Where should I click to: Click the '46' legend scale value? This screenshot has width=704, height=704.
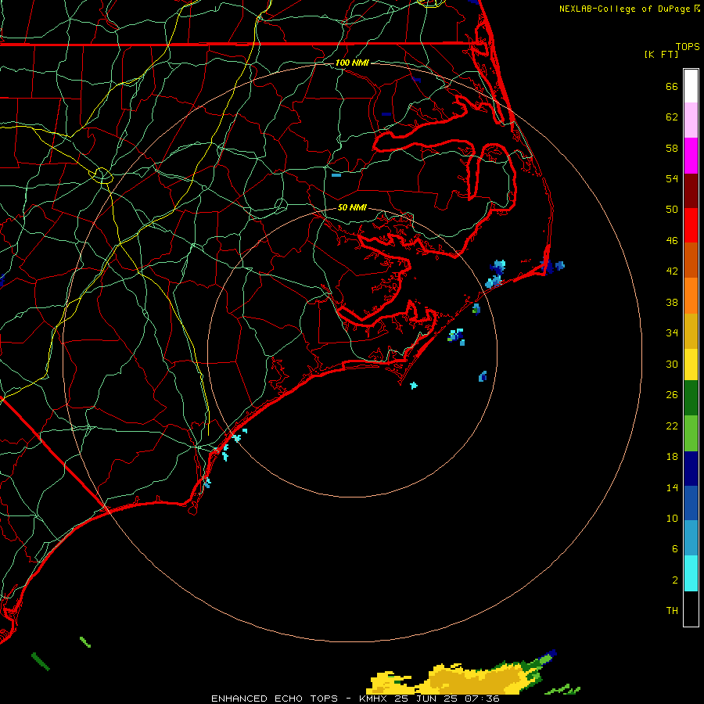click(672, 241)
